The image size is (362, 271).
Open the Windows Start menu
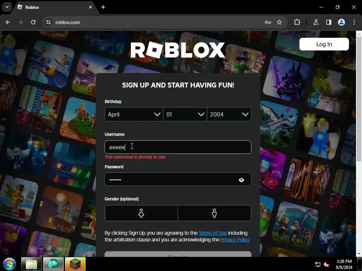click(9, 264)
